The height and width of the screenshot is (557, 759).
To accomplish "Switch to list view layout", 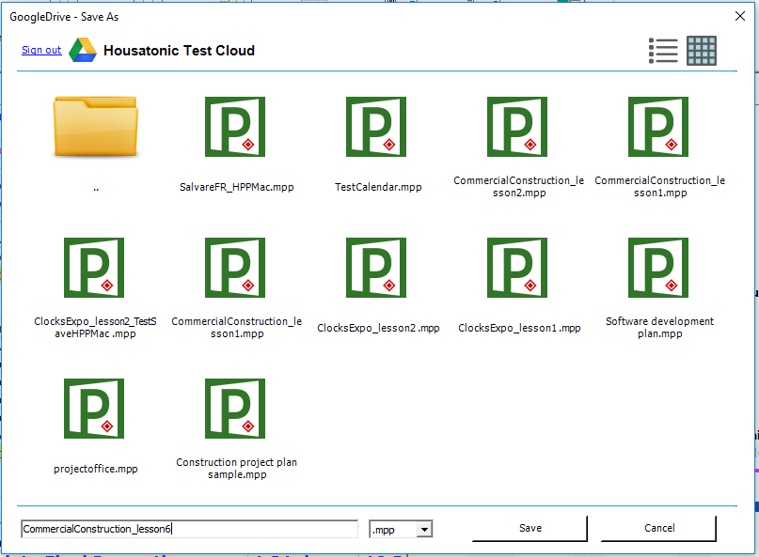I will 663,51.
